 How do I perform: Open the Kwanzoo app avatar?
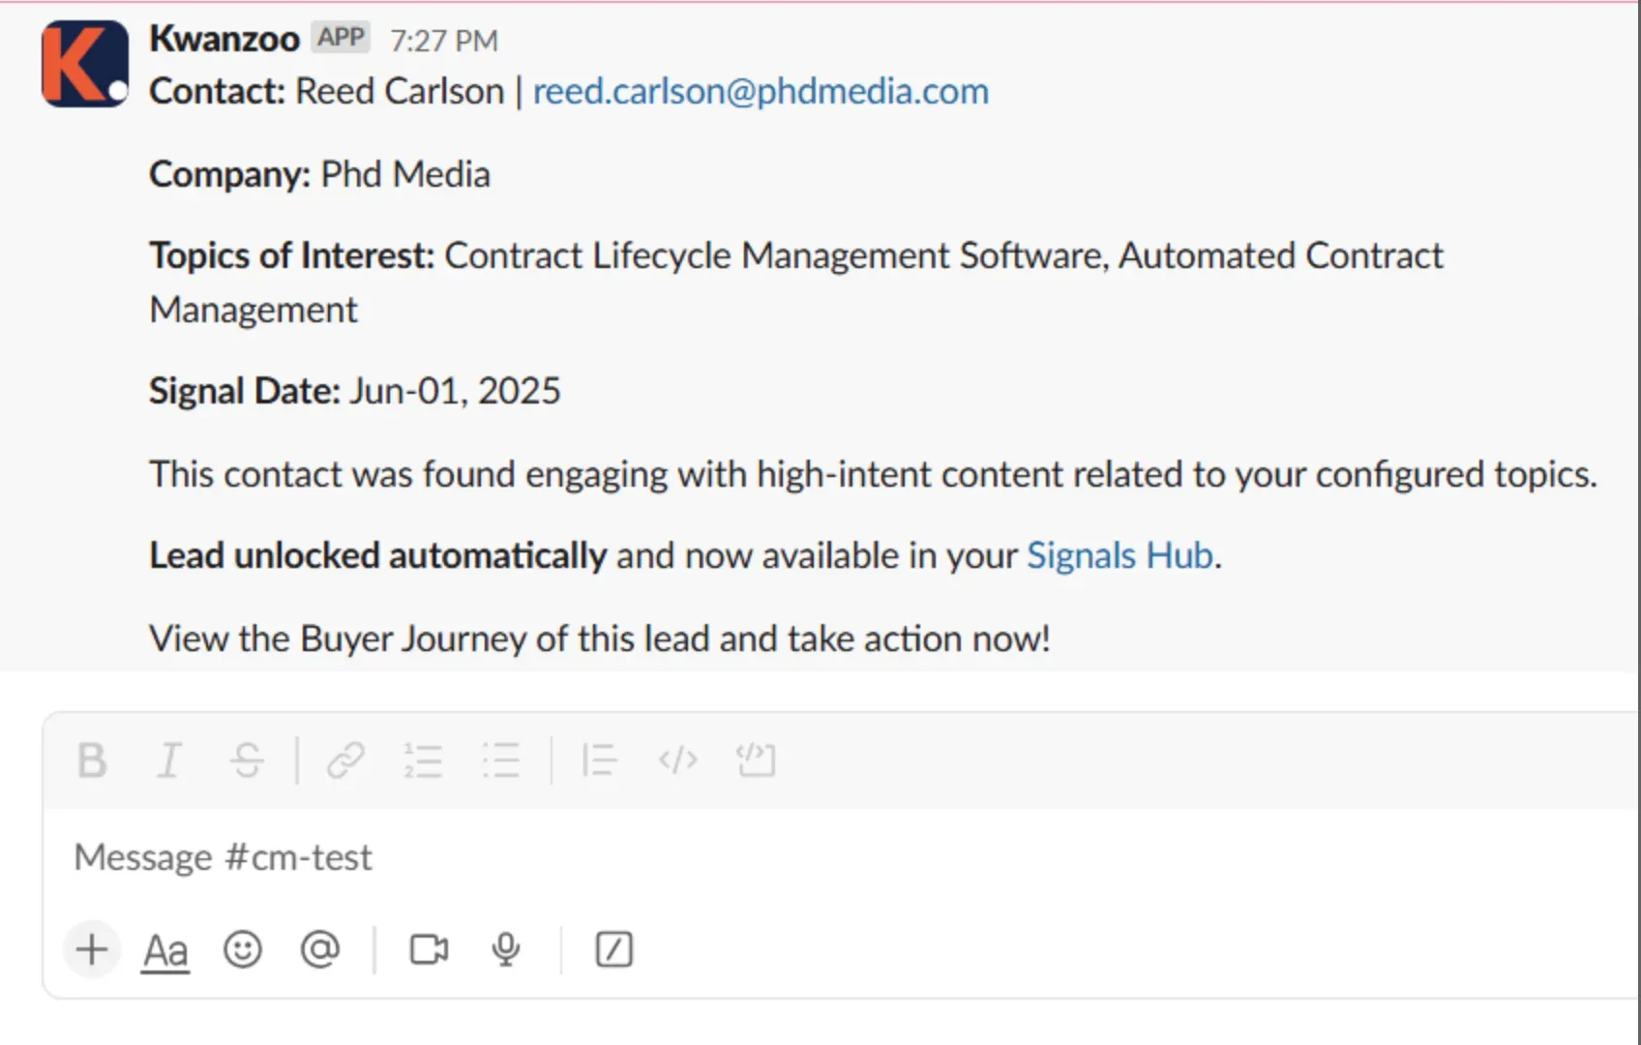coord(84,64)
